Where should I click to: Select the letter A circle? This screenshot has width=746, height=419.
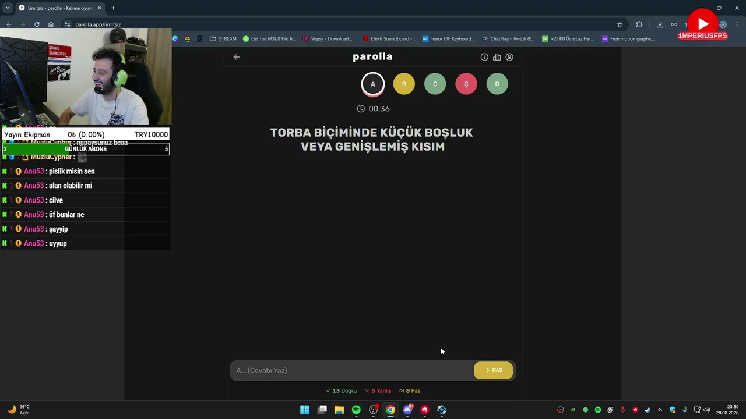(x=373, y=84)
